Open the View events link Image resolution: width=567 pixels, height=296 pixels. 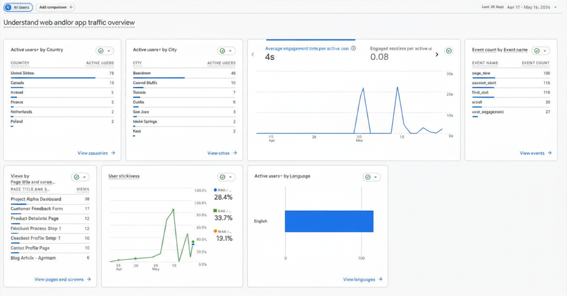(536, 153)
